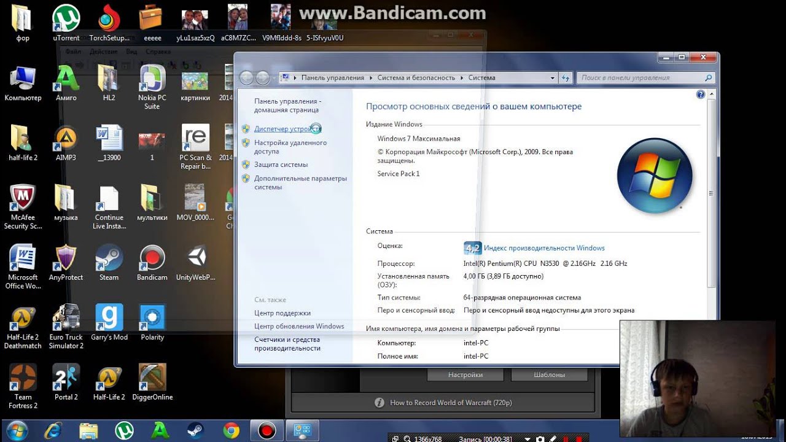The width and height of the screenshot is (786, 442).
Task: Click the 'Windows 7 Максимальная' edition text
Action: (x=419, y=139)
